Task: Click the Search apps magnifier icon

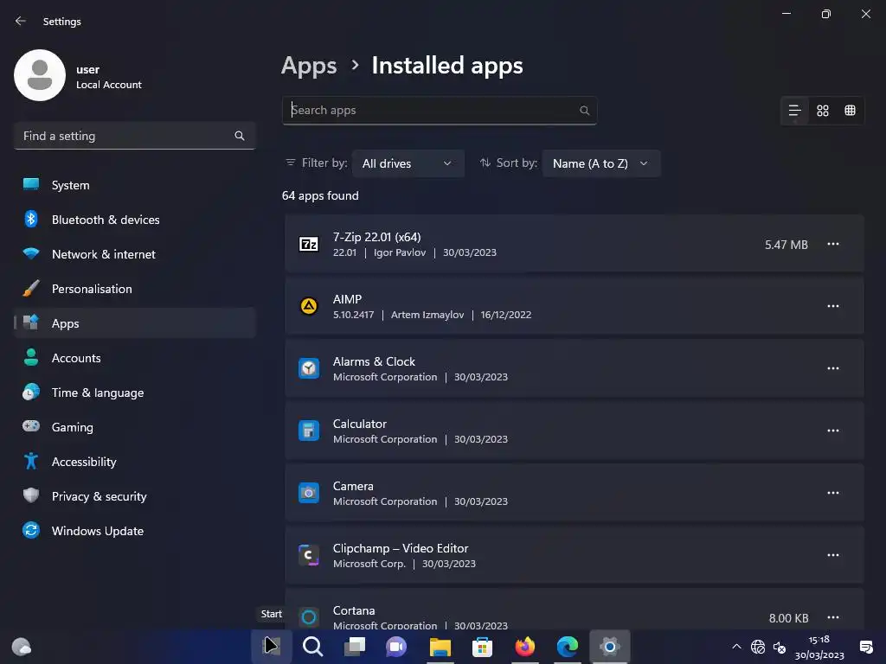Action: pyautogui.click(x=584, y=110)
